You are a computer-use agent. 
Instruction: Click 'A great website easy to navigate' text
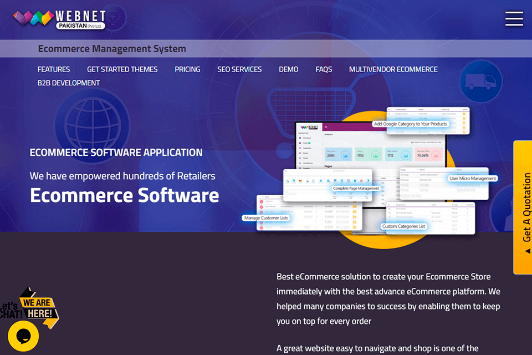(x=377, y=348)
